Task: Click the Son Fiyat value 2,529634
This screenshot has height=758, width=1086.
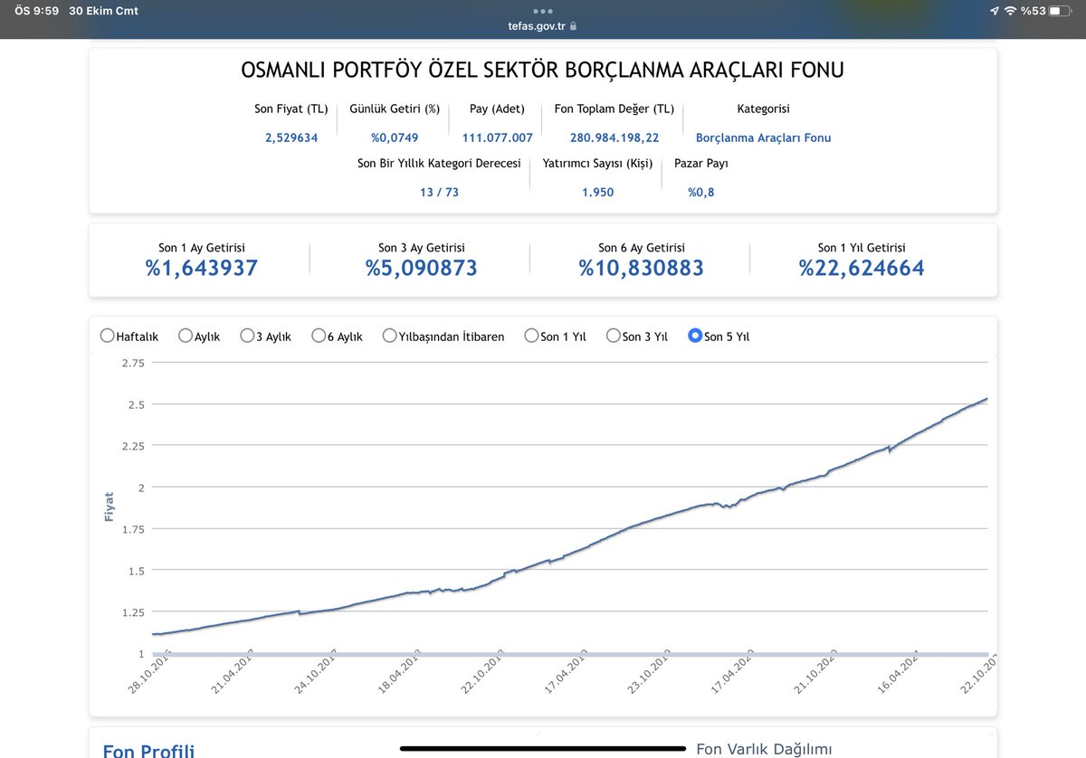Action: pyautogui.click(x=291, y=138)
